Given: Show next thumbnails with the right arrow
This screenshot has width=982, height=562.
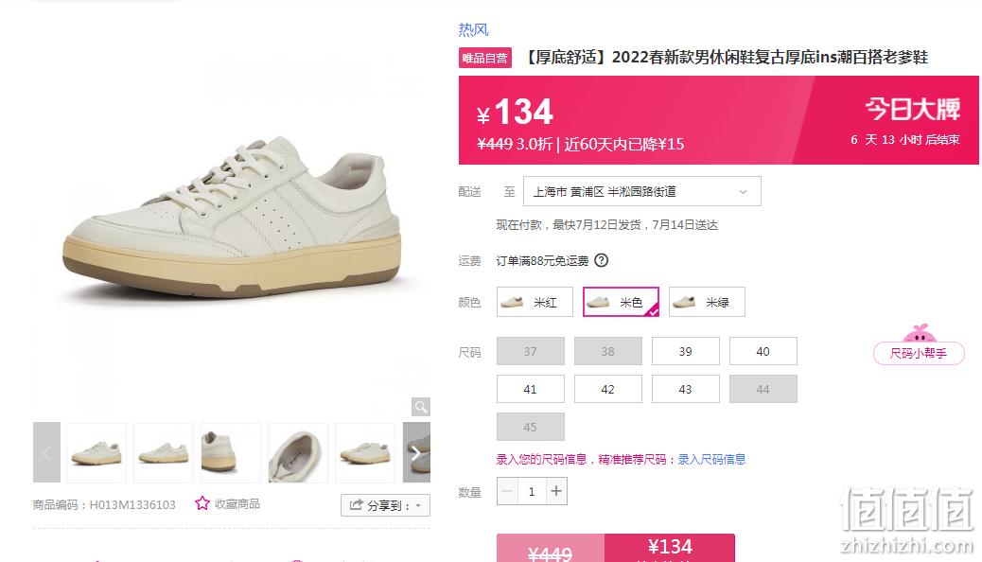Looking at the screenshot, I should tap(416, 452).
